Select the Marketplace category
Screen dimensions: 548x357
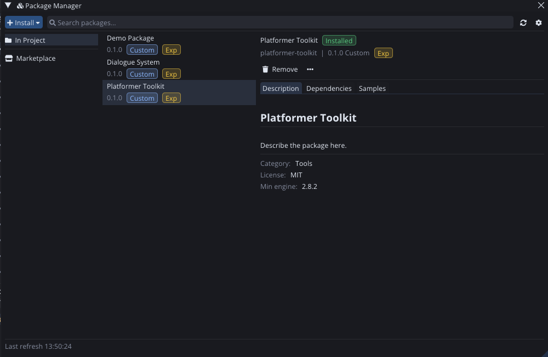coord(52,59)
